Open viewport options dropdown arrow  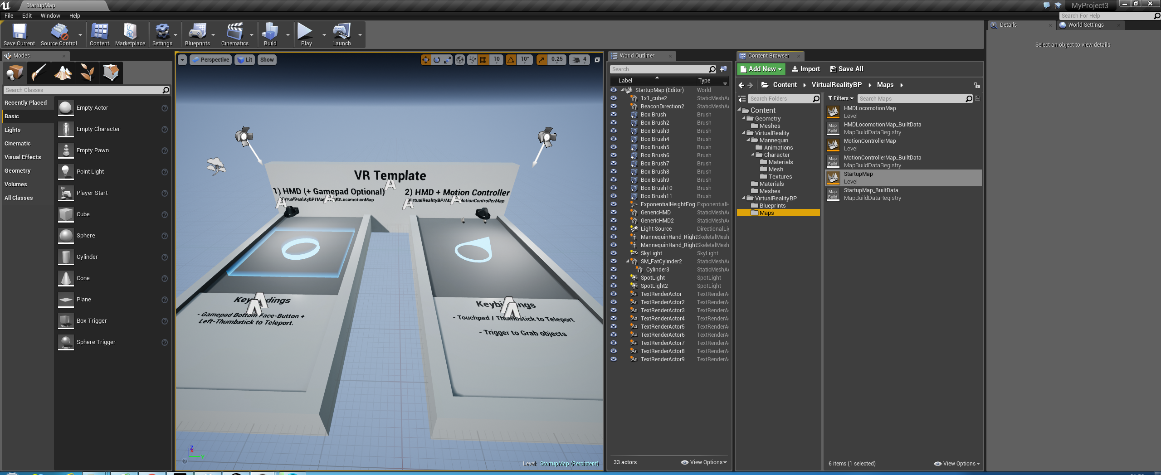pyautogui.click(x=182, y=60)
